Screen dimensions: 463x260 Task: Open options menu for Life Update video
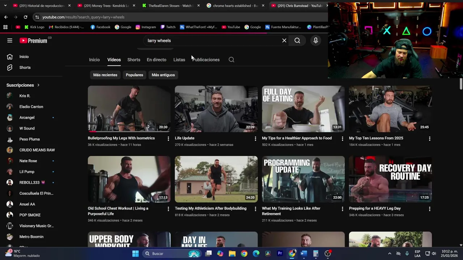(x=255, y=139)
